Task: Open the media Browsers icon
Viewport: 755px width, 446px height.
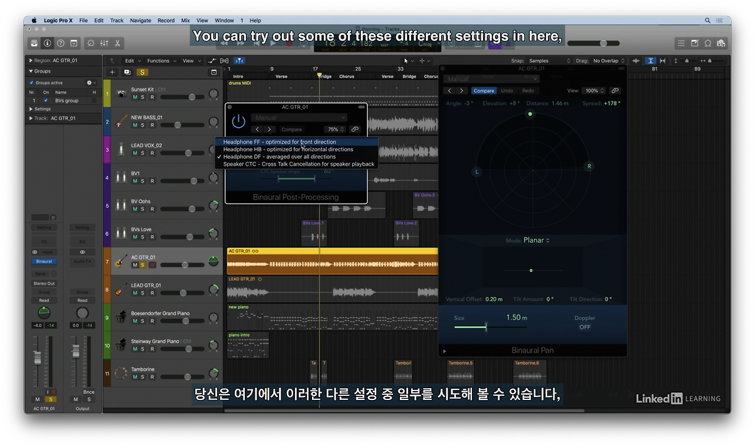Action: (721, 43)
